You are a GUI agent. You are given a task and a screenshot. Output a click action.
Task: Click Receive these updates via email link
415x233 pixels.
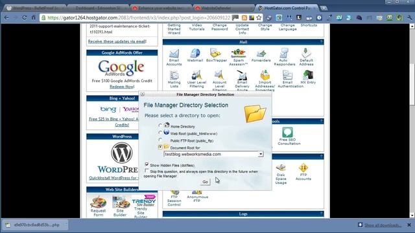pos(117,41)
